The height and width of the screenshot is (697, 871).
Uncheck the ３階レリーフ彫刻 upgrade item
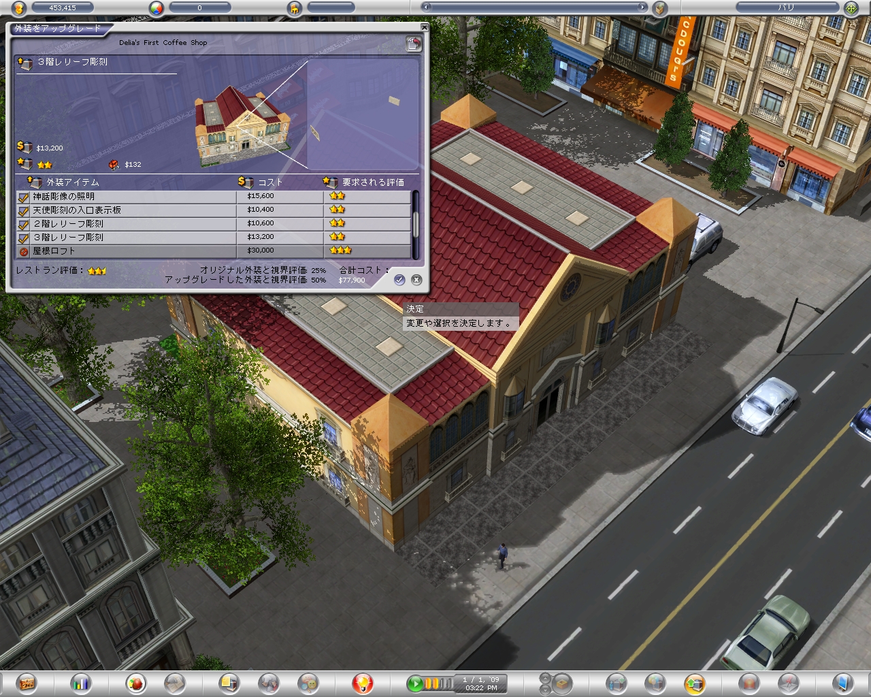(24, 238)
